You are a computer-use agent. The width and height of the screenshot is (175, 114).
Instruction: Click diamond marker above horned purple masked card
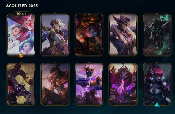coord(89,63)
